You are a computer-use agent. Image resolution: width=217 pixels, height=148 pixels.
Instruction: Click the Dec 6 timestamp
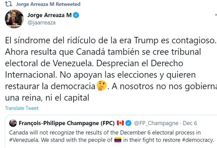coord(189,123)
